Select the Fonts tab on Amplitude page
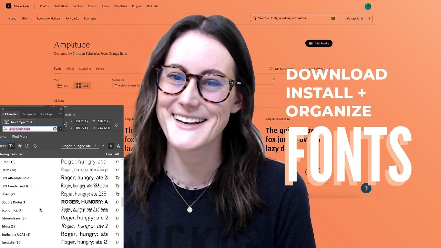The height and width of the screenshot is (248, 441). pyautogui.click(x=58, y=69)
